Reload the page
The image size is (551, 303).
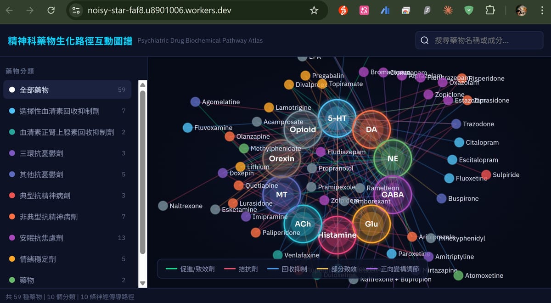pos(51,10)
